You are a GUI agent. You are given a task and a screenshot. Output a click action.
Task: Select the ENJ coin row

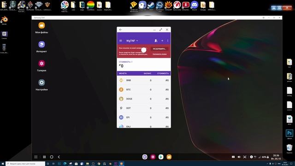click(144, 126)
